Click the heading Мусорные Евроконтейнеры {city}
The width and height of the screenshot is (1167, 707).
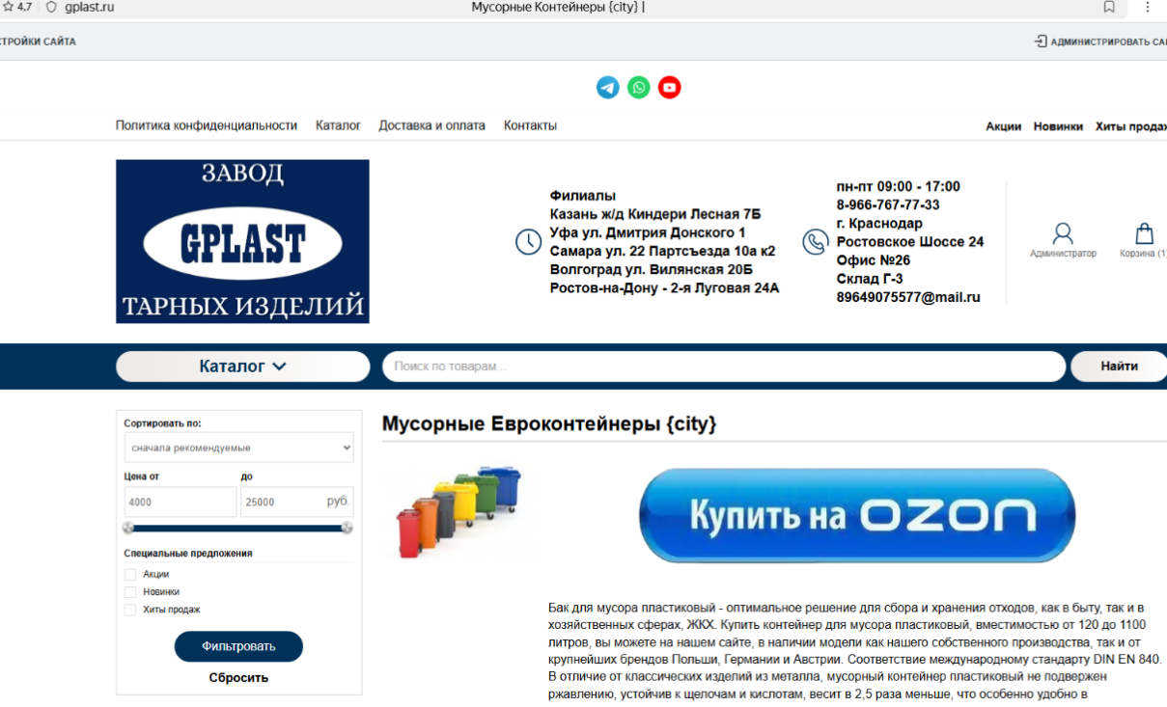pos(549,424)
